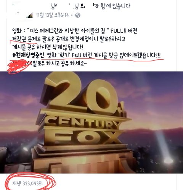This screenshot has width=183, height=190.
Task: Click the bright searchlight at video's right
Action: (x=168, y=161)
